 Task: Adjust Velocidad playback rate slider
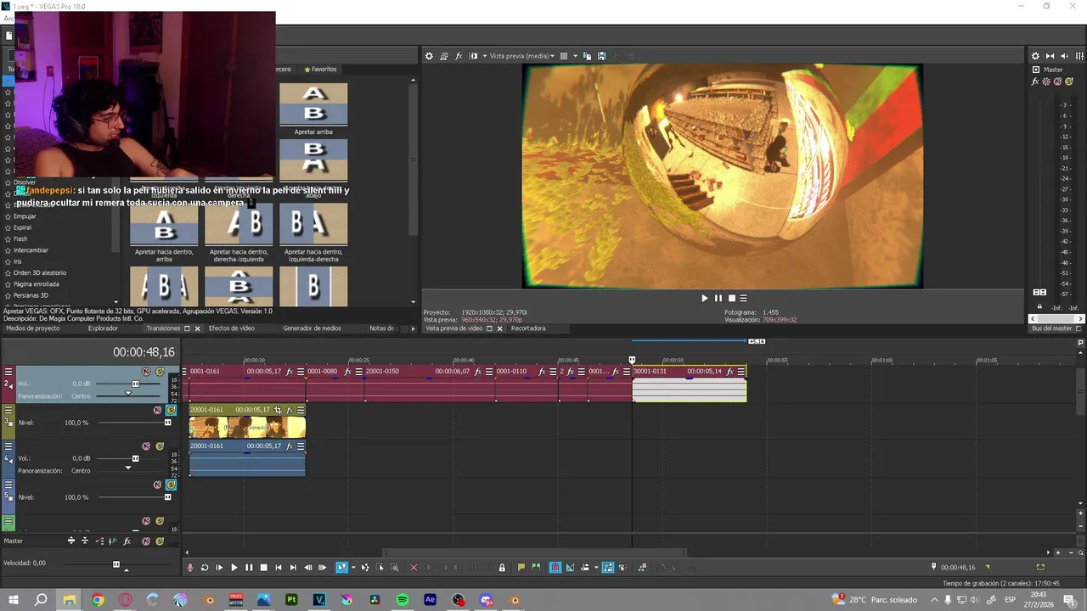tap(116, 563)
